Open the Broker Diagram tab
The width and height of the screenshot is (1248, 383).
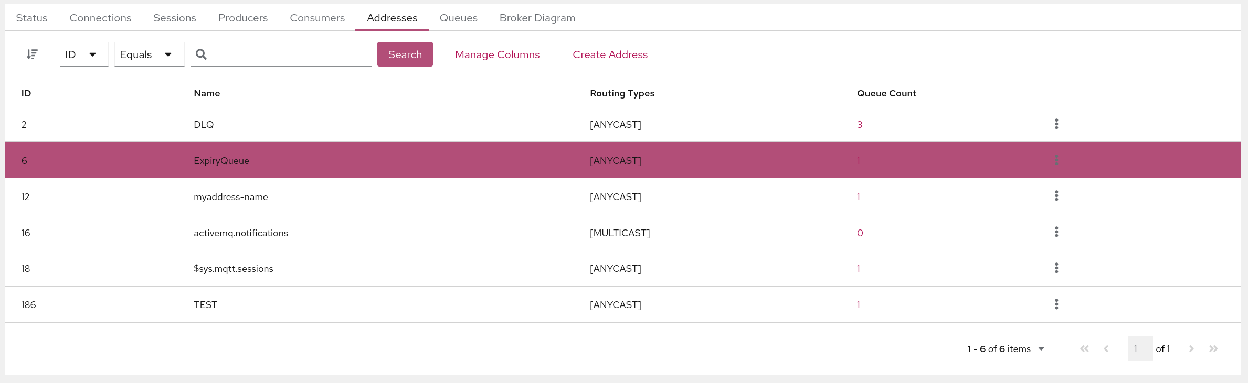pos(537,18)
